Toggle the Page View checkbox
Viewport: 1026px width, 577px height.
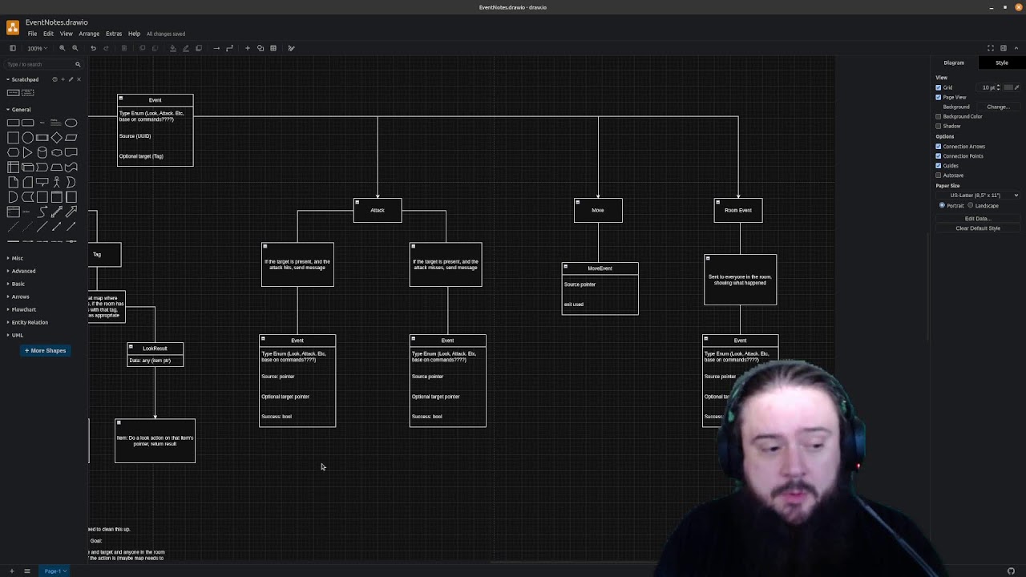[939, 97]
